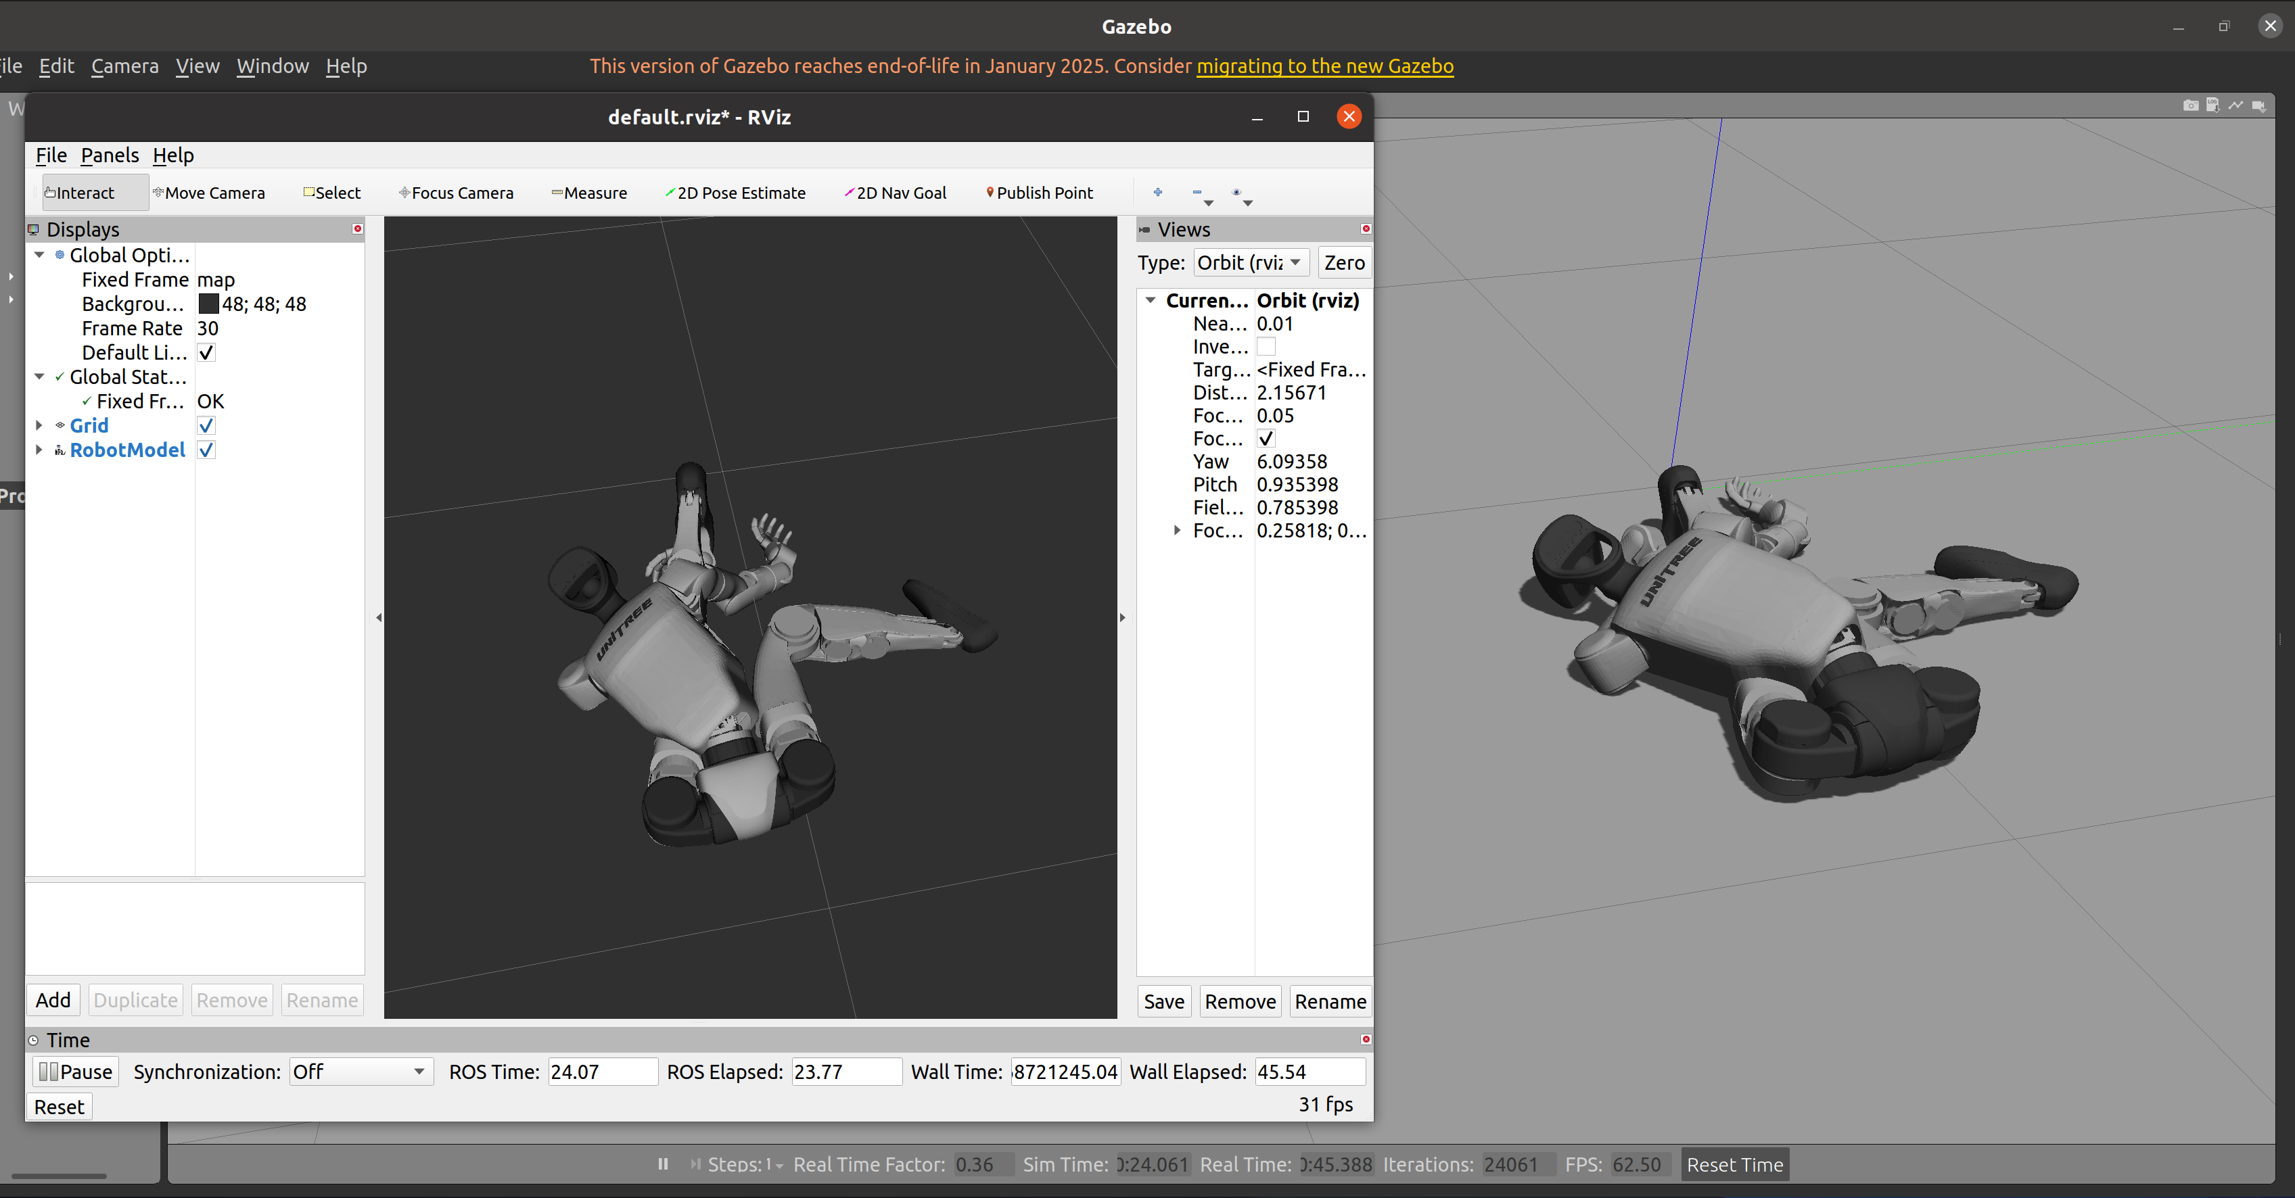
Task: Open the Gazebo plot graph icon
Action: [x=2235, y=105]
